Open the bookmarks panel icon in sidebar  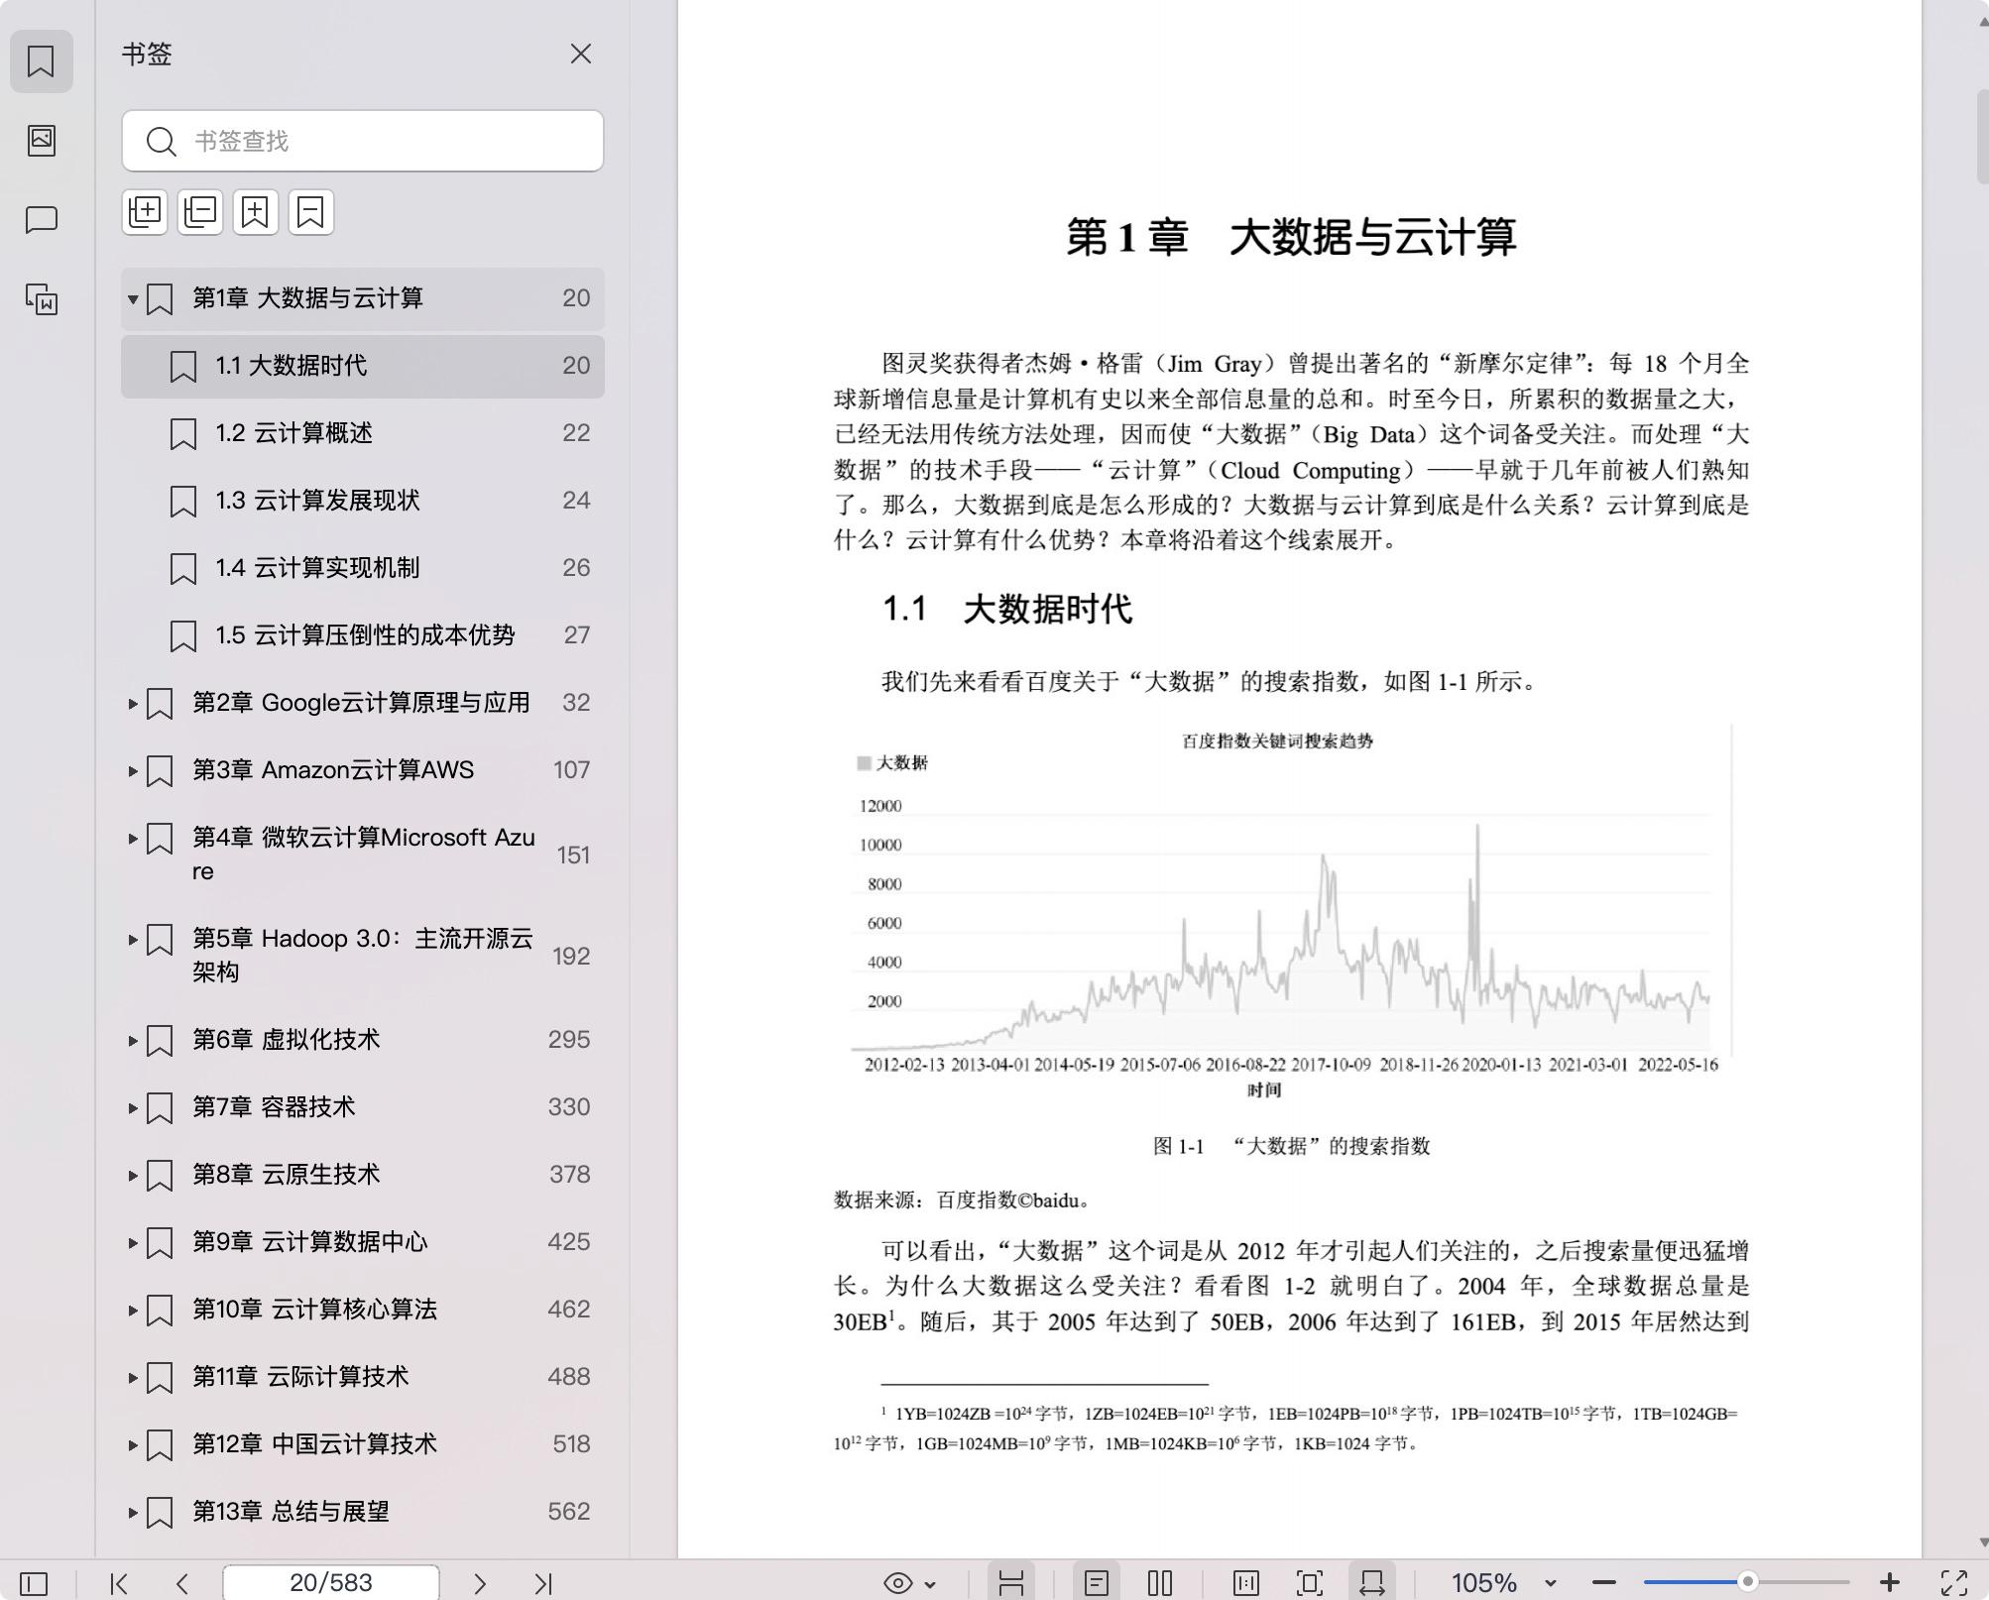pyautogui.click(x=41, y=61)
